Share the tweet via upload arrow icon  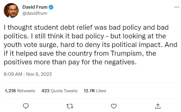point(158,106)
